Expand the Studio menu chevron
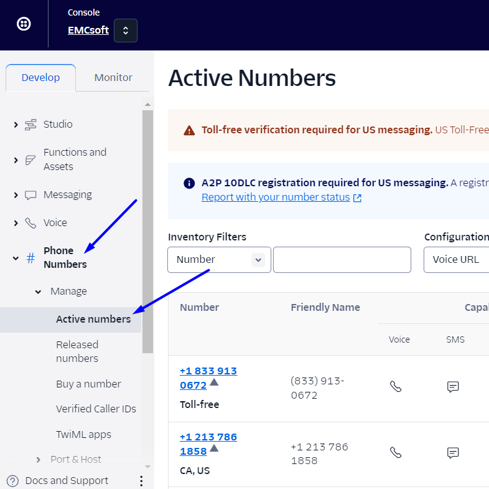Viewport: 489px width, 489px height. [16, 125]
